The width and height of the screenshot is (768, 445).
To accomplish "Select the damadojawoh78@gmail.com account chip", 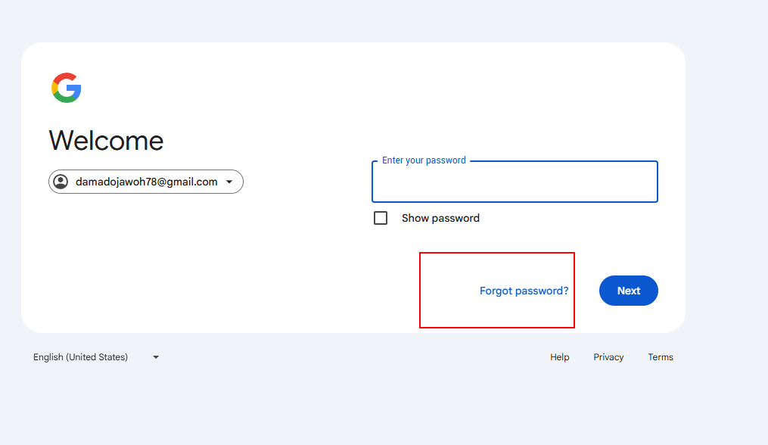I will click(x=146, y=182).
